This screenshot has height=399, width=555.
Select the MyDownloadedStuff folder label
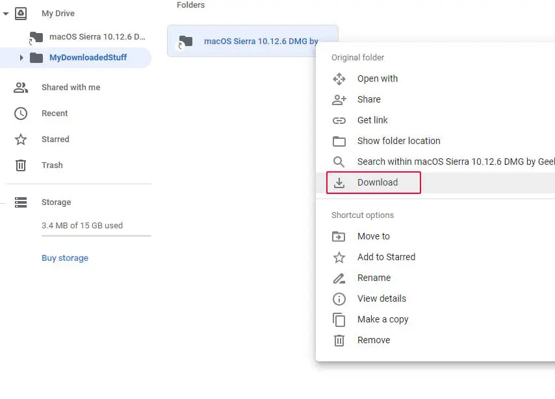88,58
